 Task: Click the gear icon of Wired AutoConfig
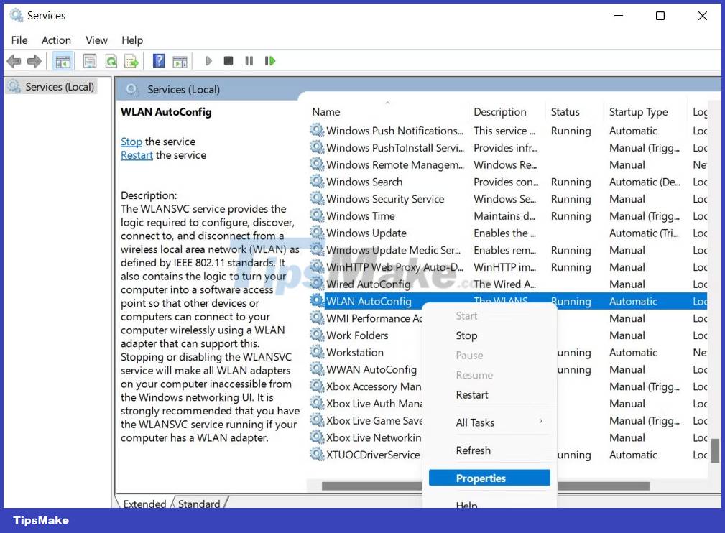coord(317,284)
